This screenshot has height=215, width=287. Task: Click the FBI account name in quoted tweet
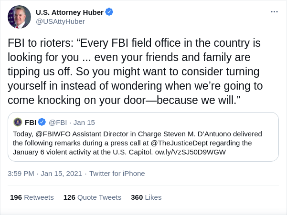[31, 122]
